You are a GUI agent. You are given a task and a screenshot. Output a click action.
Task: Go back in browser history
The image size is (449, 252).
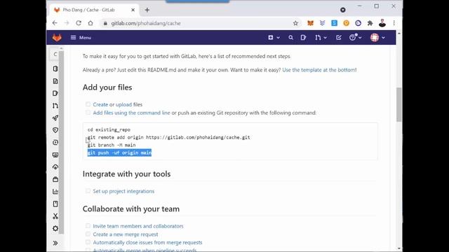click(x=55, y=23)
